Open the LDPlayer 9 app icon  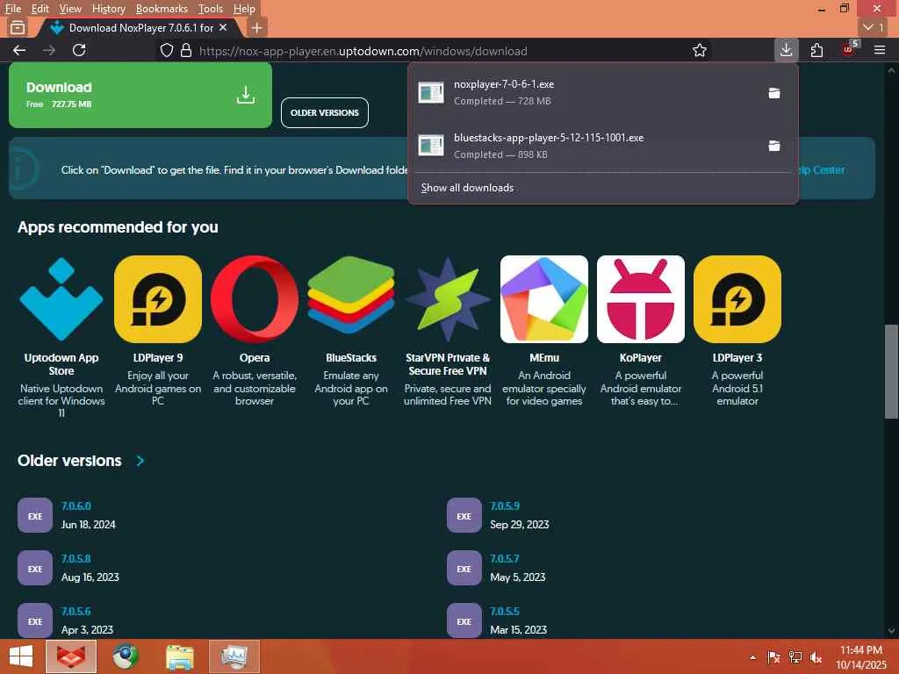(x=158, y=299)
